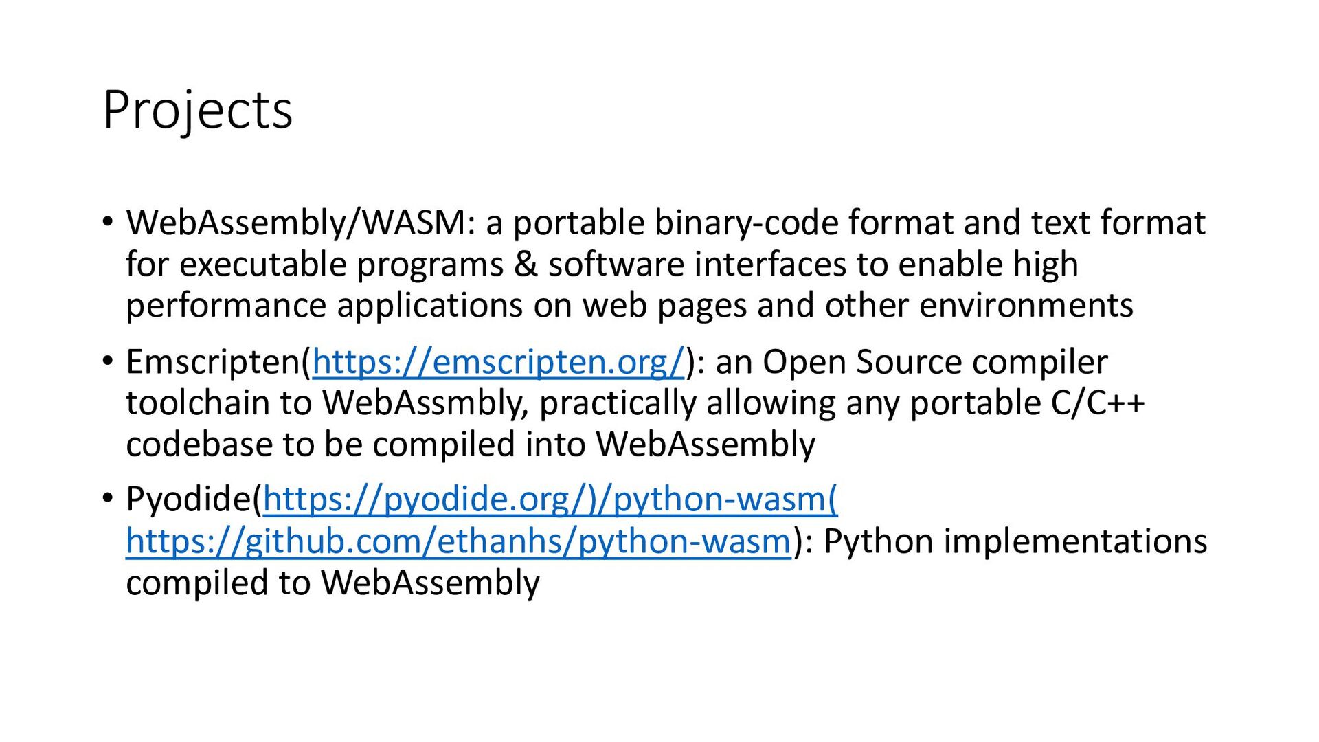Click the words Python implementations
1319x742 pixels.
pyautogui.click(x=1015, y=541)
